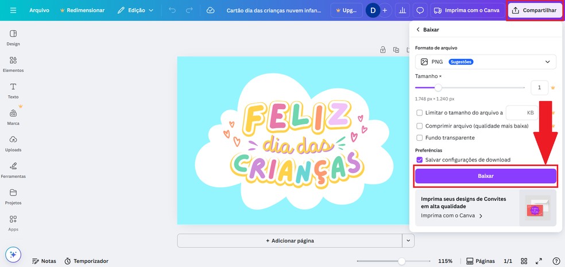Screen dimensions: 565x267
Task: Click Imprima com o Canva button
Action: [x=467, y=10]
